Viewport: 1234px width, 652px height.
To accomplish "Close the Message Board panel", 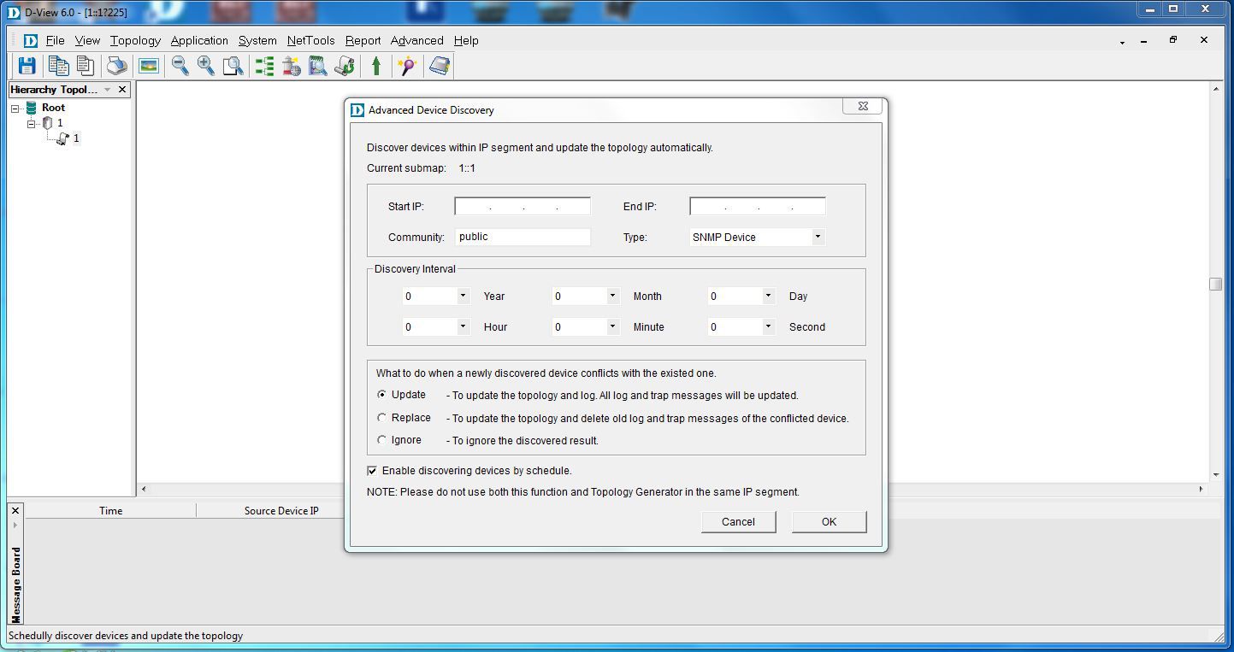I will click(15, 511).
